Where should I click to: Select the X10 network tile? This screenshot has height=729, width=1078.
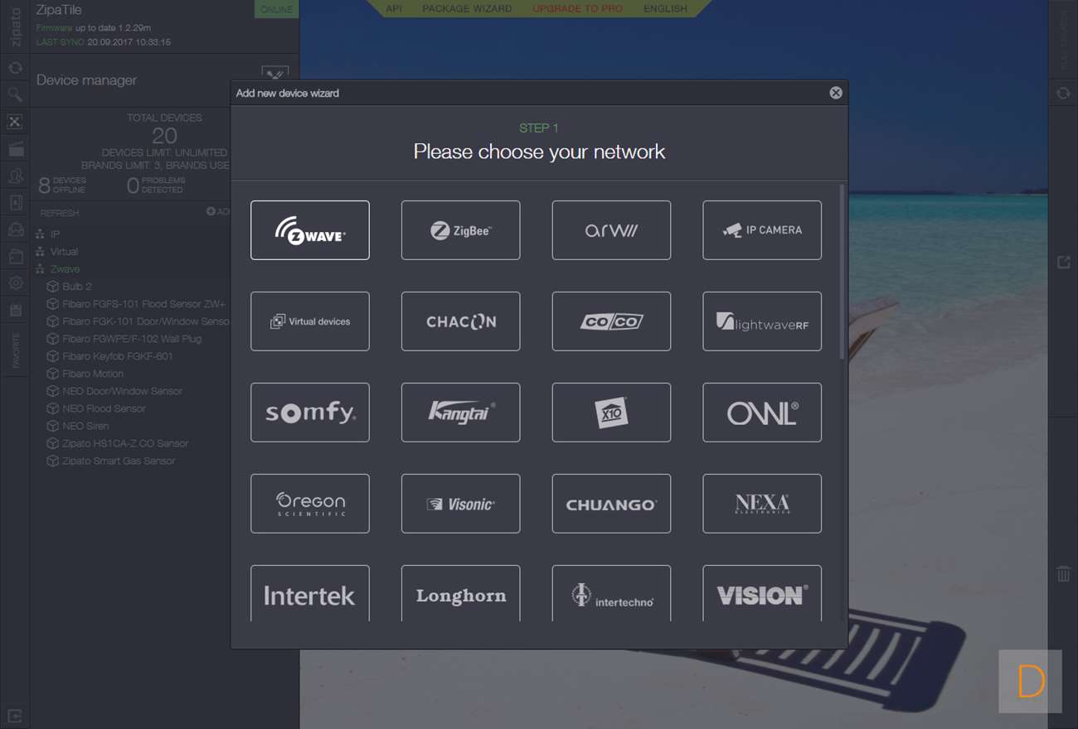[x=611, y=413]
